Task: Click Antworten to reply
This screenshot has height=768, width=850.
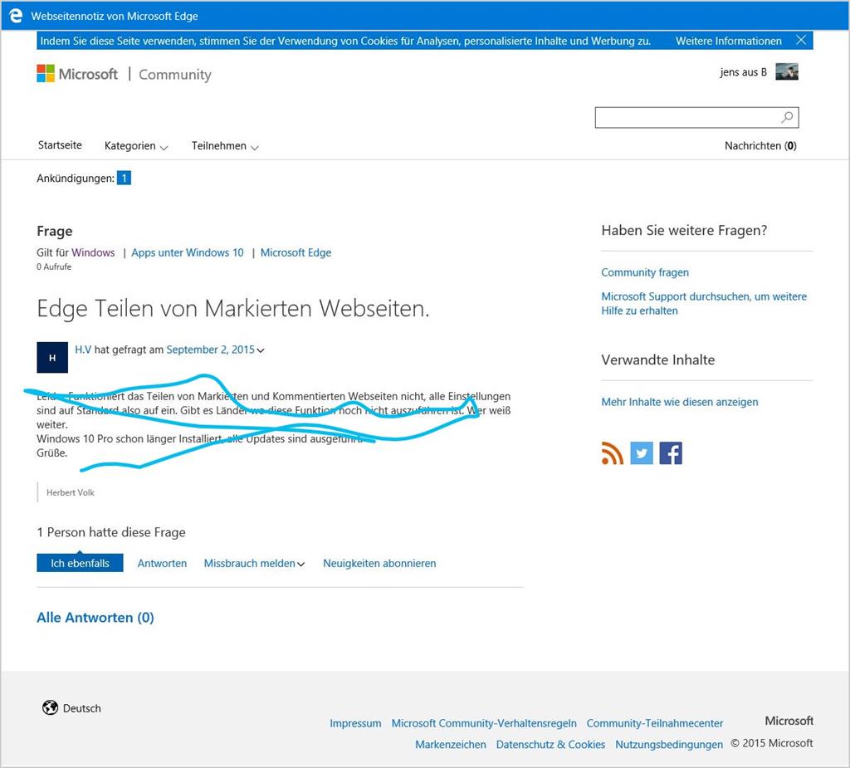Action: click(x=162, y=564)
